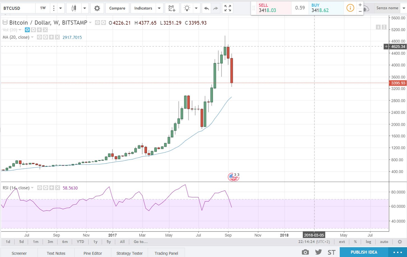This screenshot has width=407, height=257.
Task: Open the 'Go to...' date link
Action: click(x=140, y=242)
